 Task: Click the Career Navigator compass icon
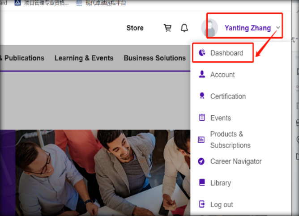pos(202,161)
